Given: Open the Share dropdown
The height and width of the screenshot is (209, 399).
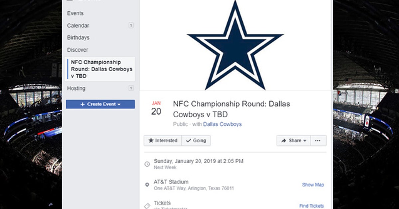Looking at the screenshot, I should tap(293, 140).
